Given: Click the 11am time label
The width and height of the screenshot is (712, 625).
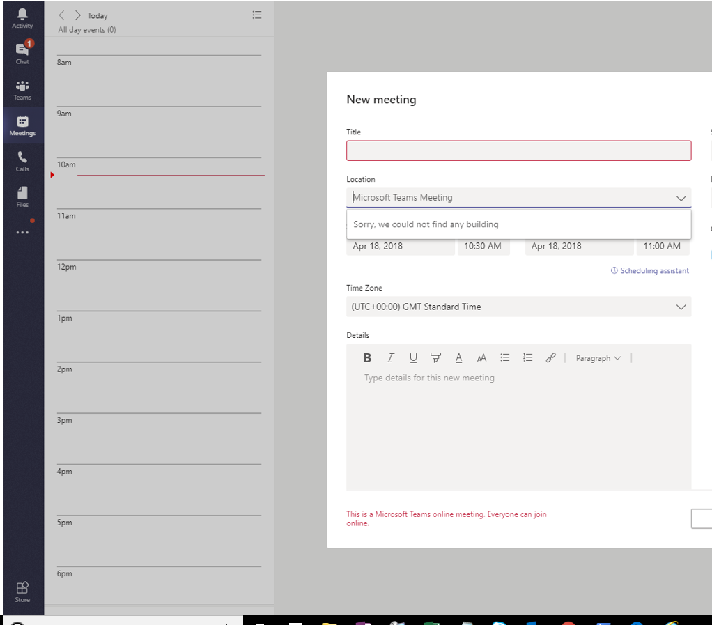Looking at the screenshot, I should (66, 216).
